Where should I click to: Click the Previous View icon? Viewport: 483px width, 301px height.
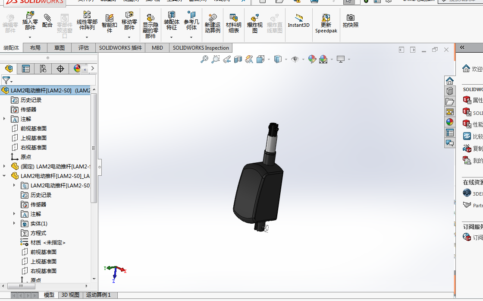click(227, 59)
